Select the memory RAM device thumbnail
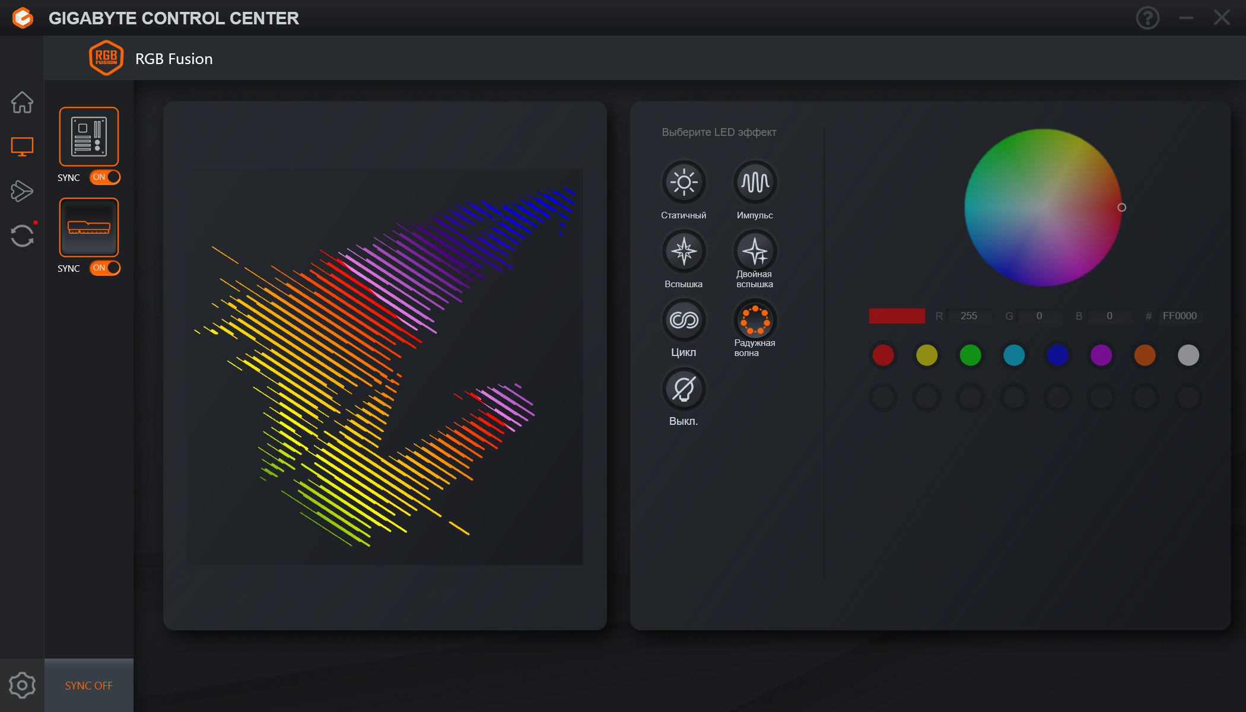This screenshot has width=1246, height=712. click(89, 227)
